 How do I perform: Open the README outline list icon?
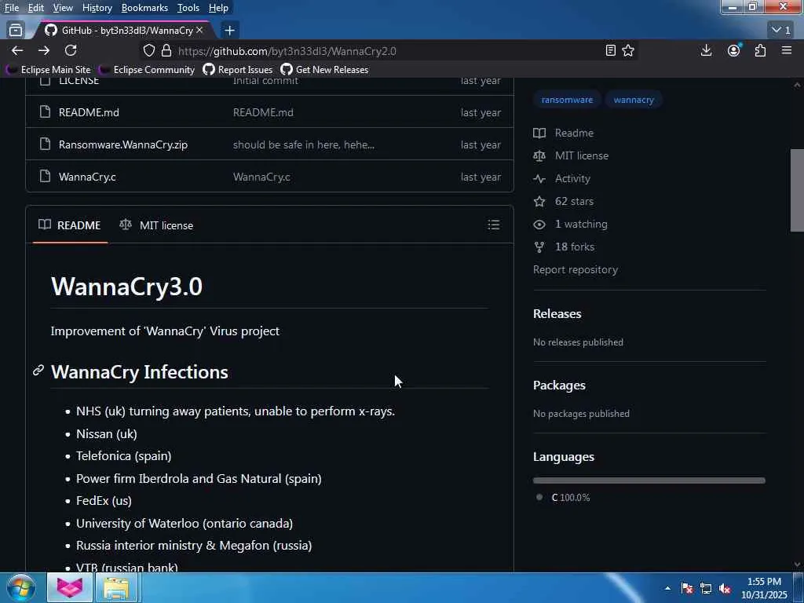point(493,225)
